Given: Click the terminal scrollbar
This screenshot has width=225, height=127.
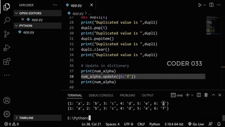Looking at the screenshot, I should 224,118.
